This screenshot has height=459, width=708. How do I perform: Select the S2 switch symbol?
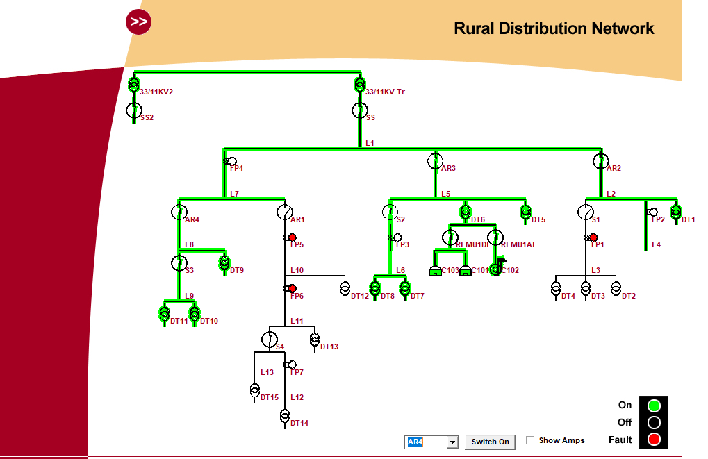click(390, 212)
